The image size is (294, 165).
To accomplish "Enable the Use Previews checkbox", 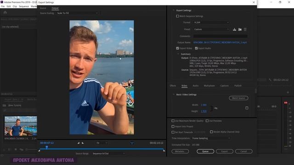I will (207, 121).
